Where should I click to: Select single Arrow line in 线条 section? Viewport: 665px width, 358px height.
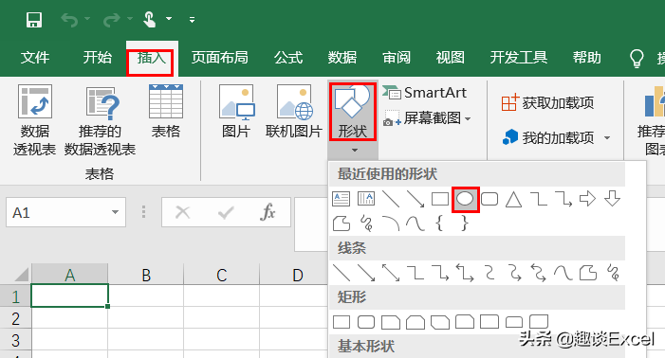(366, 273)
